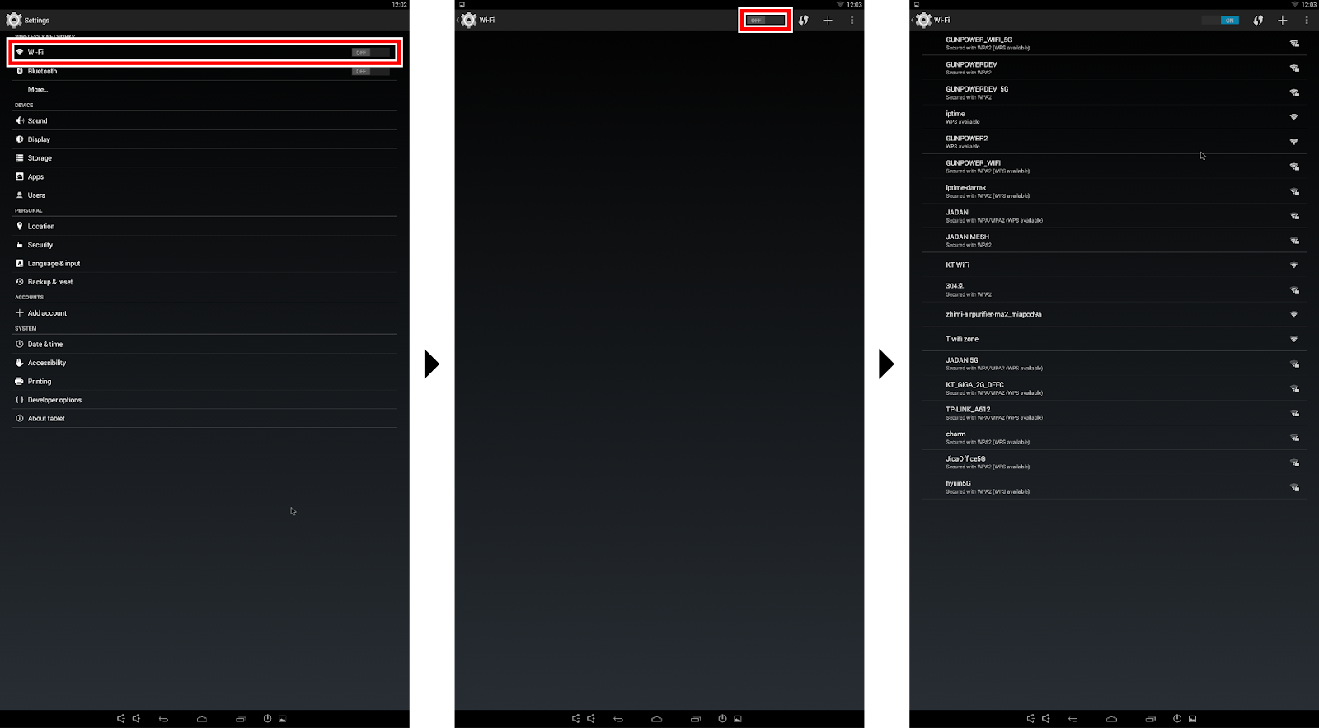Open Backup & reset settings
The image size is (1319, 728).
[204, 282]
